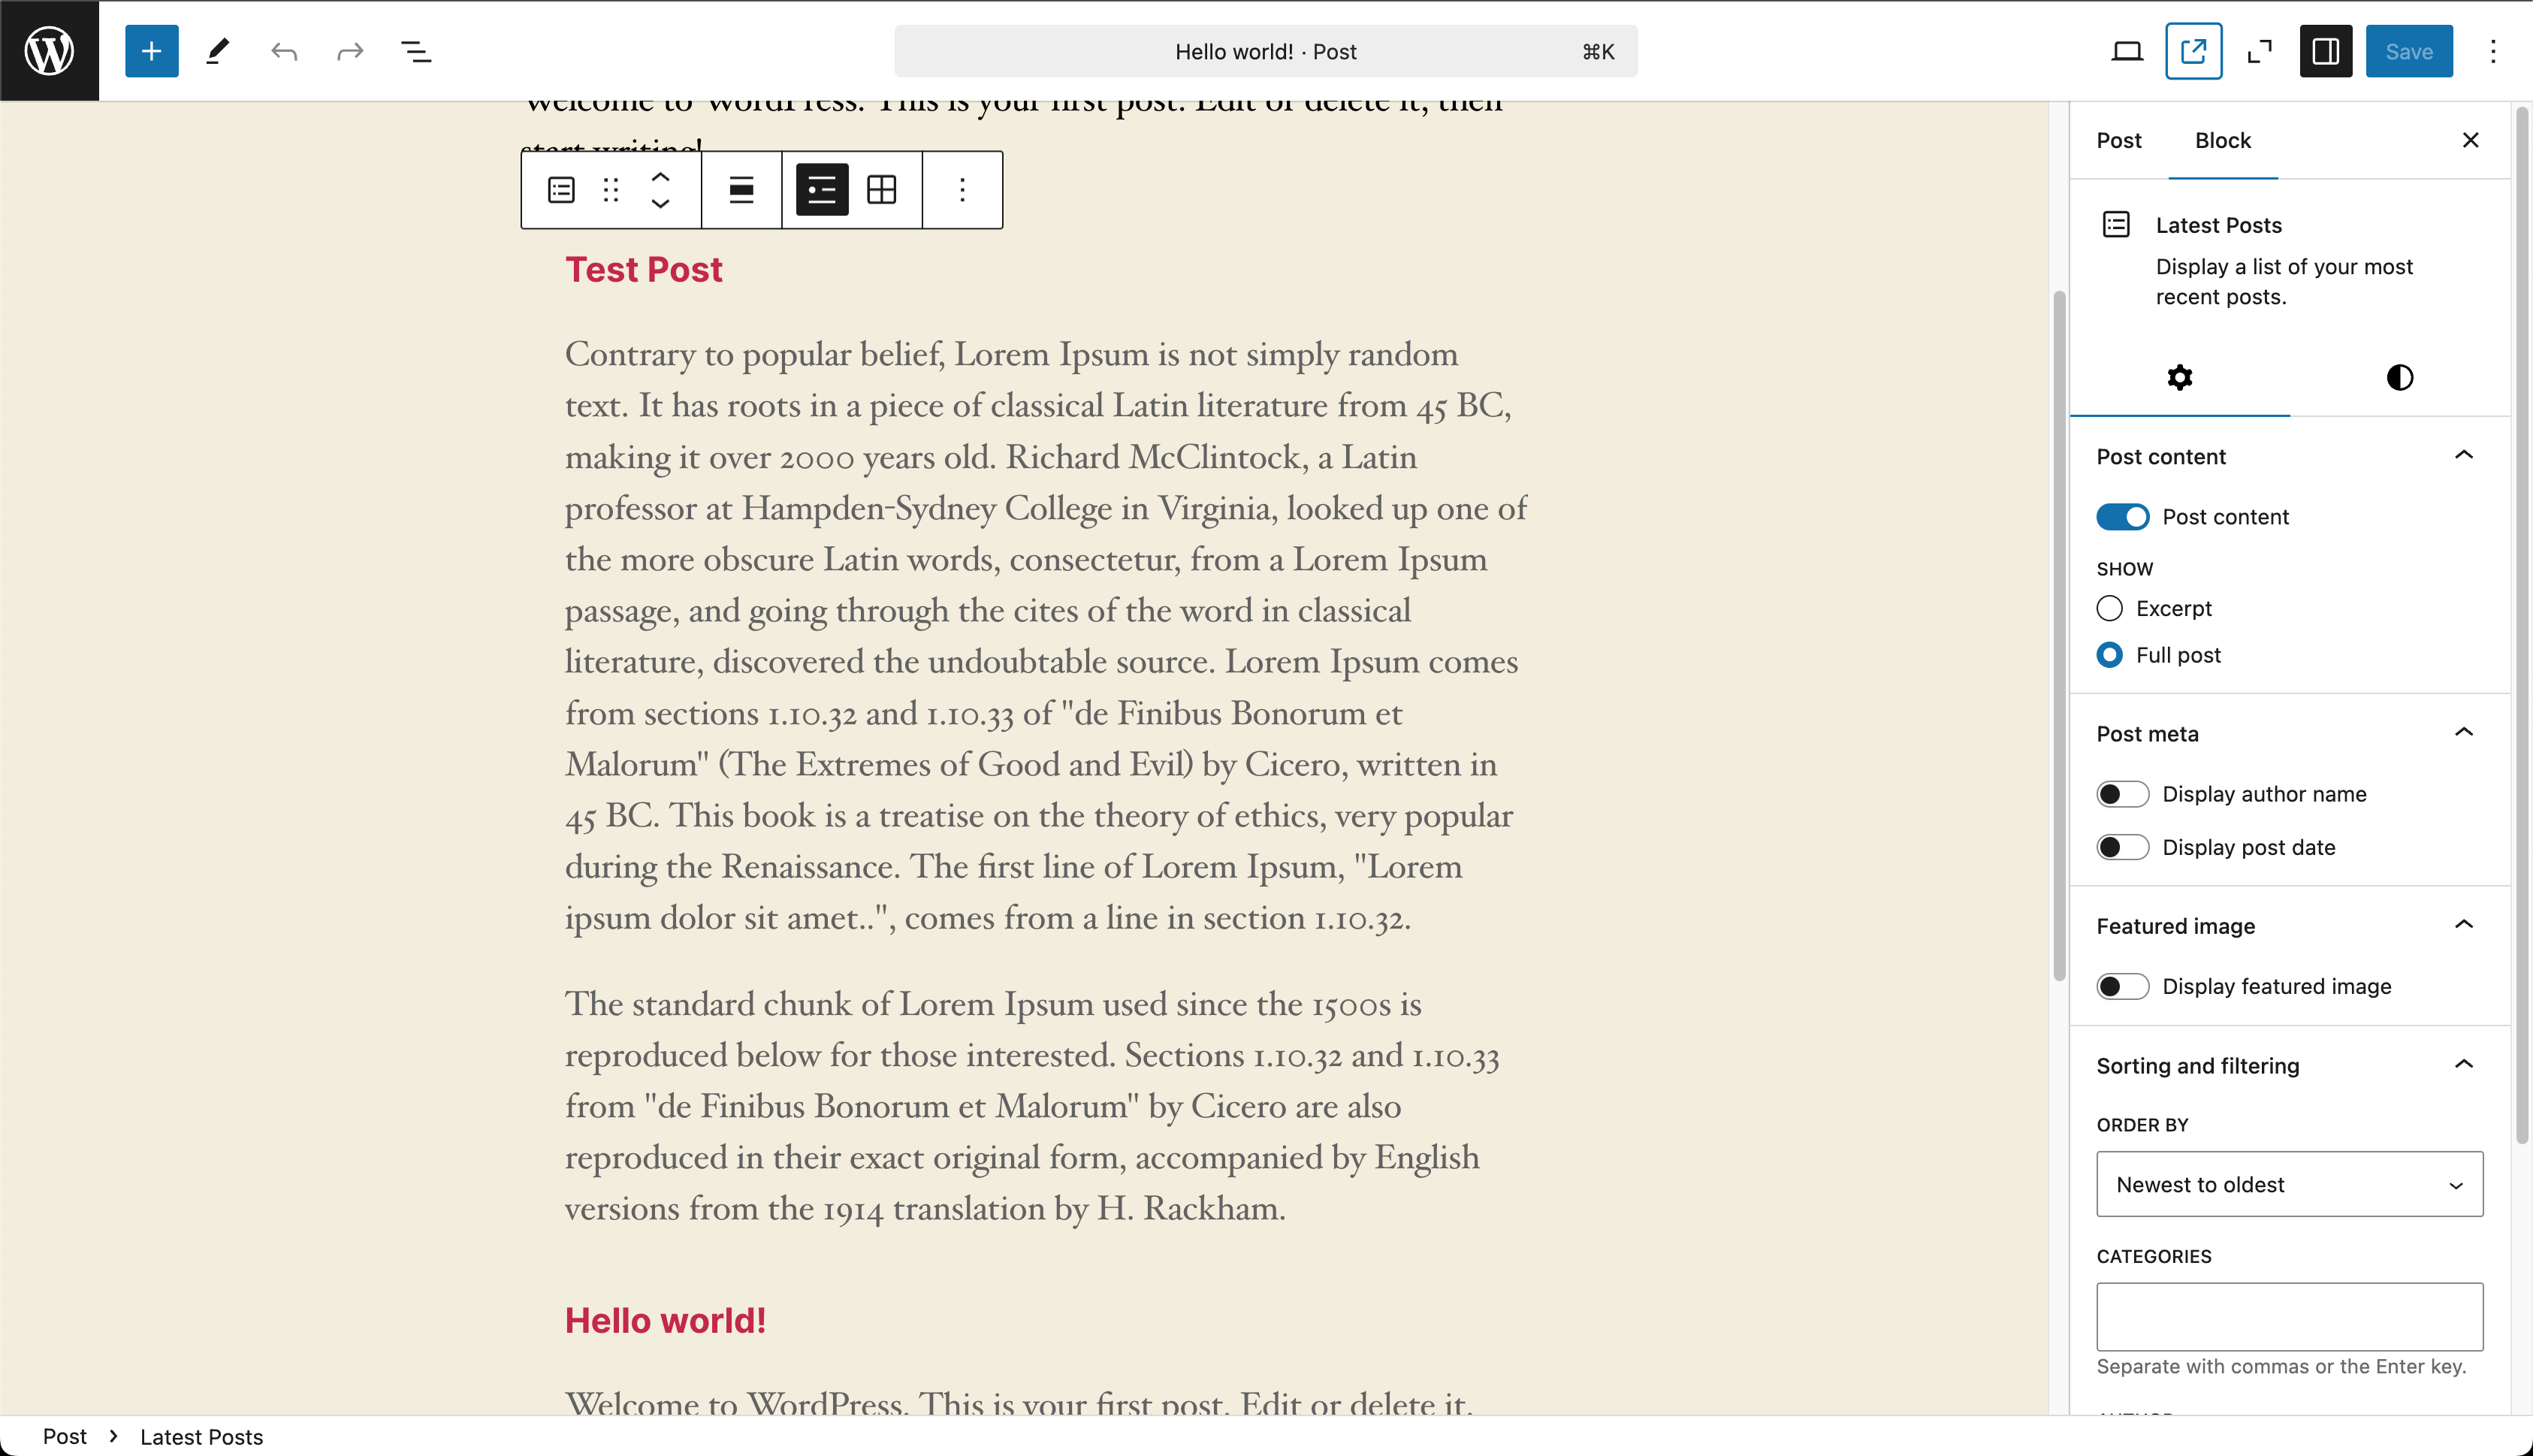2533x1456 pixels.
Task: Collapse the Featured image panel
Action: click(x=2463, y=925)
